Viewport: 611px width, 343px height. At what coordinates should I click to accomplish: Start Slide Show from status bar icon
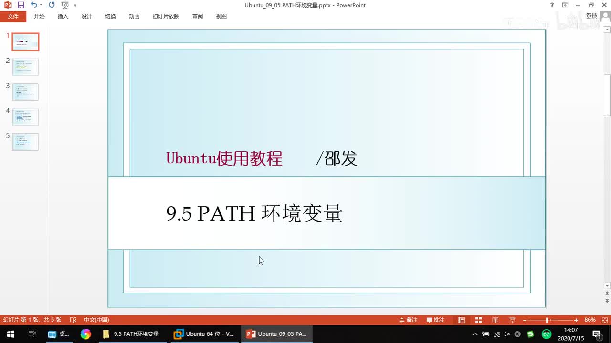pyautogui.click(x=512, y=320)
